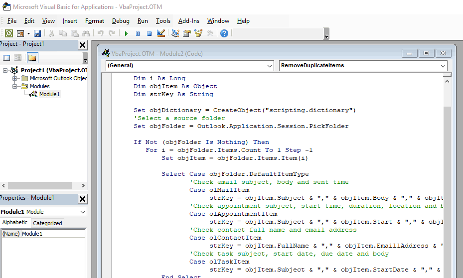Run the macro with the green play icon
This screenshot has height=278, width=463.
[126, 33]
